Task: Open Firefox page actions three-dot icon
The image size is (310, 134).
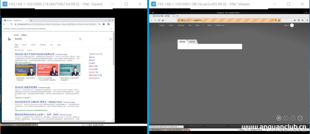Action: click(272, 20)
